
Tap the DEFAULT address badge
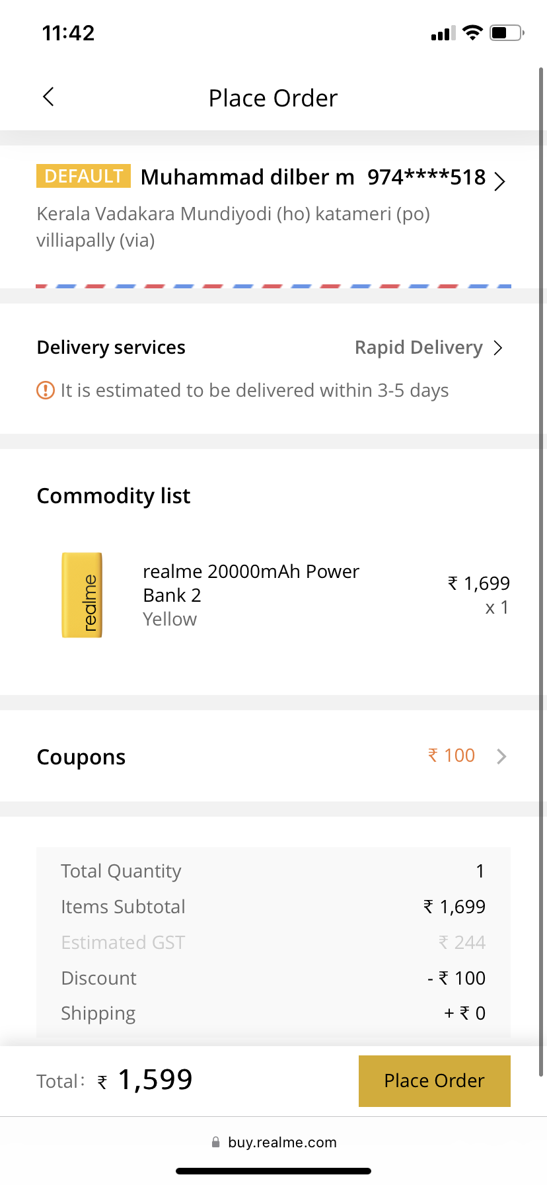[83, 177]
